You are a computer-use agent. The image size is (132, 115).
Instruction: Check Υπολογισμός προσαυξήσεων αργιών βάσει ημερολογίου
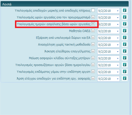point(93,65)
